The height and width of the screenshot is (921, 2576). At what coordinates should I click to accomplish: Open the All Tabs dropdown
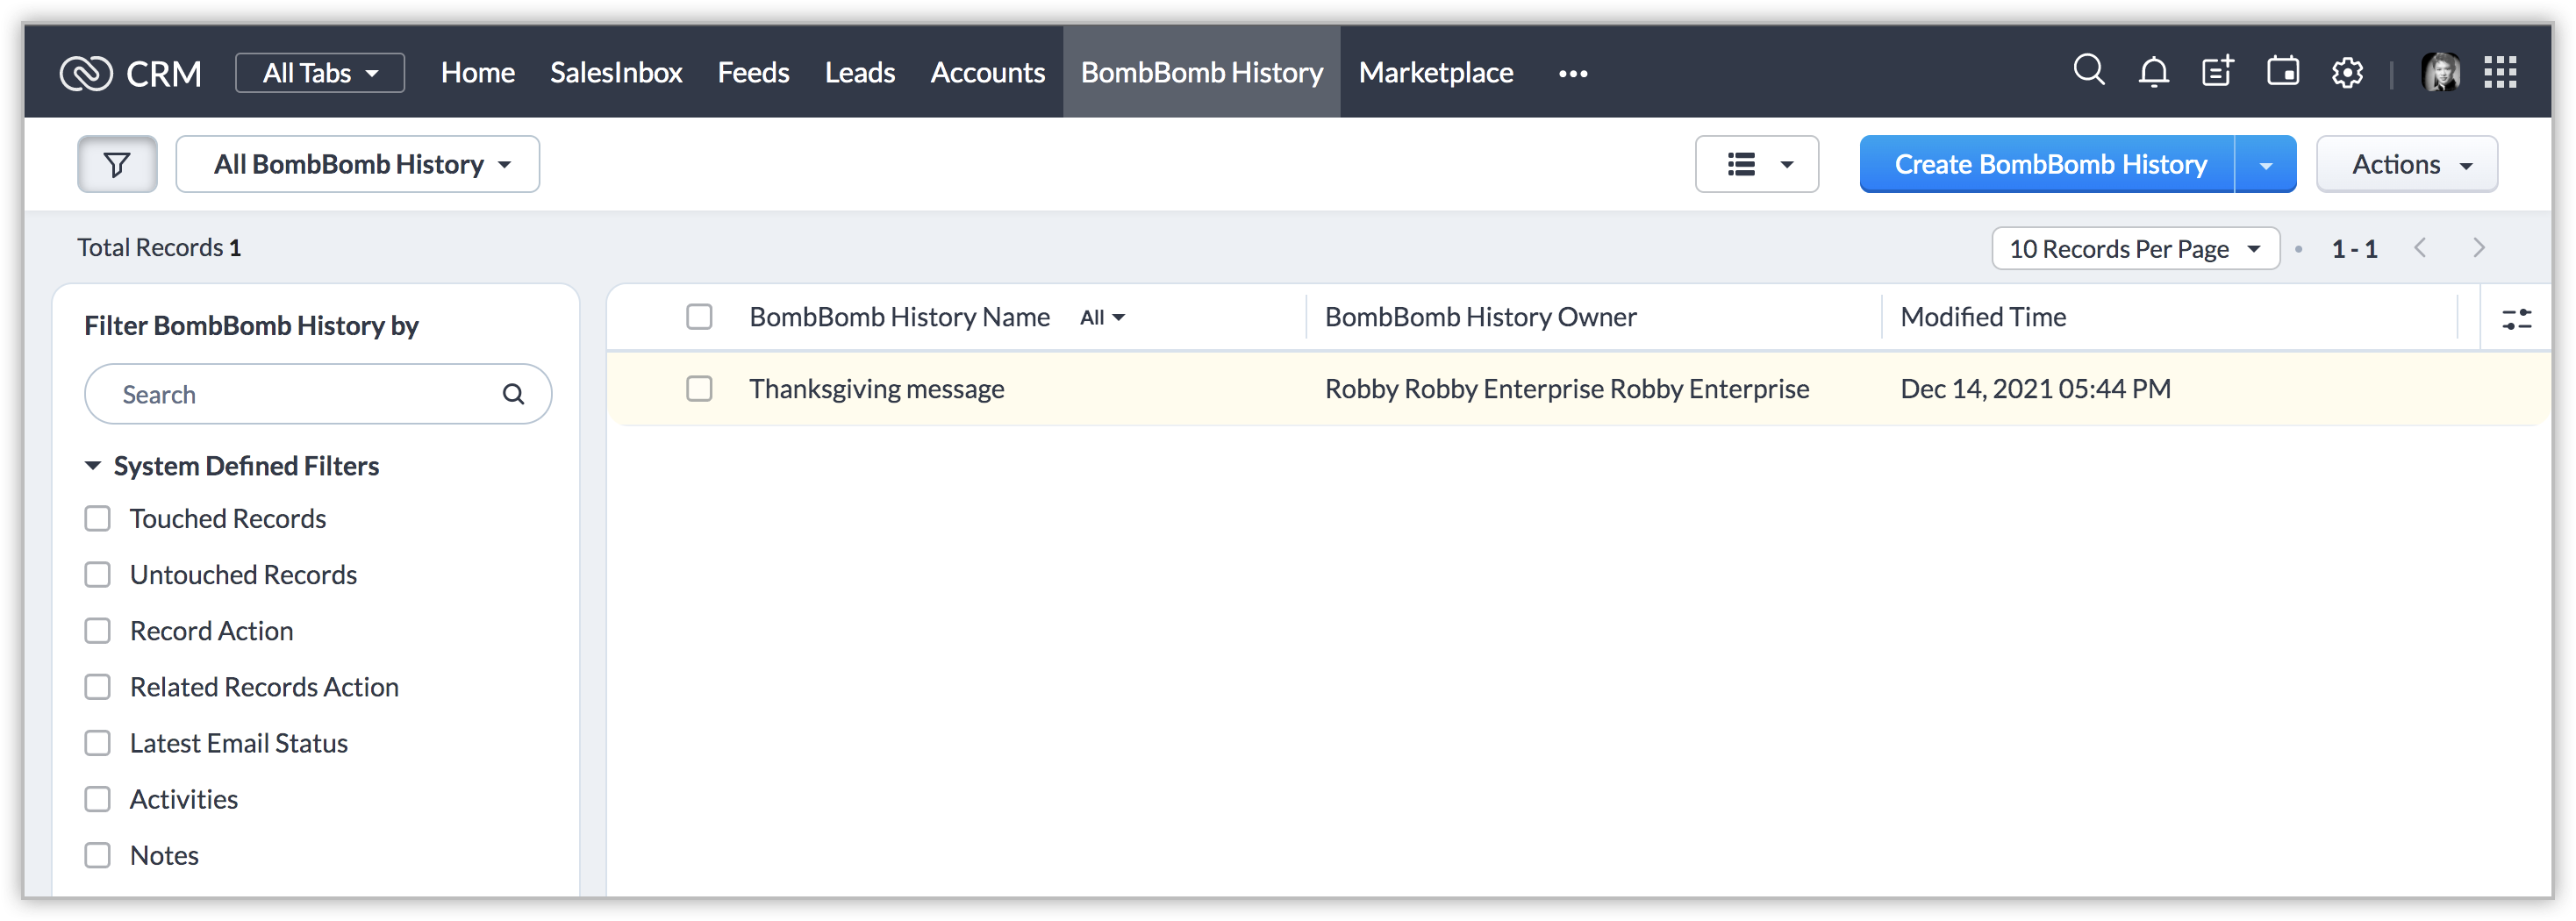tap(320, 73)
